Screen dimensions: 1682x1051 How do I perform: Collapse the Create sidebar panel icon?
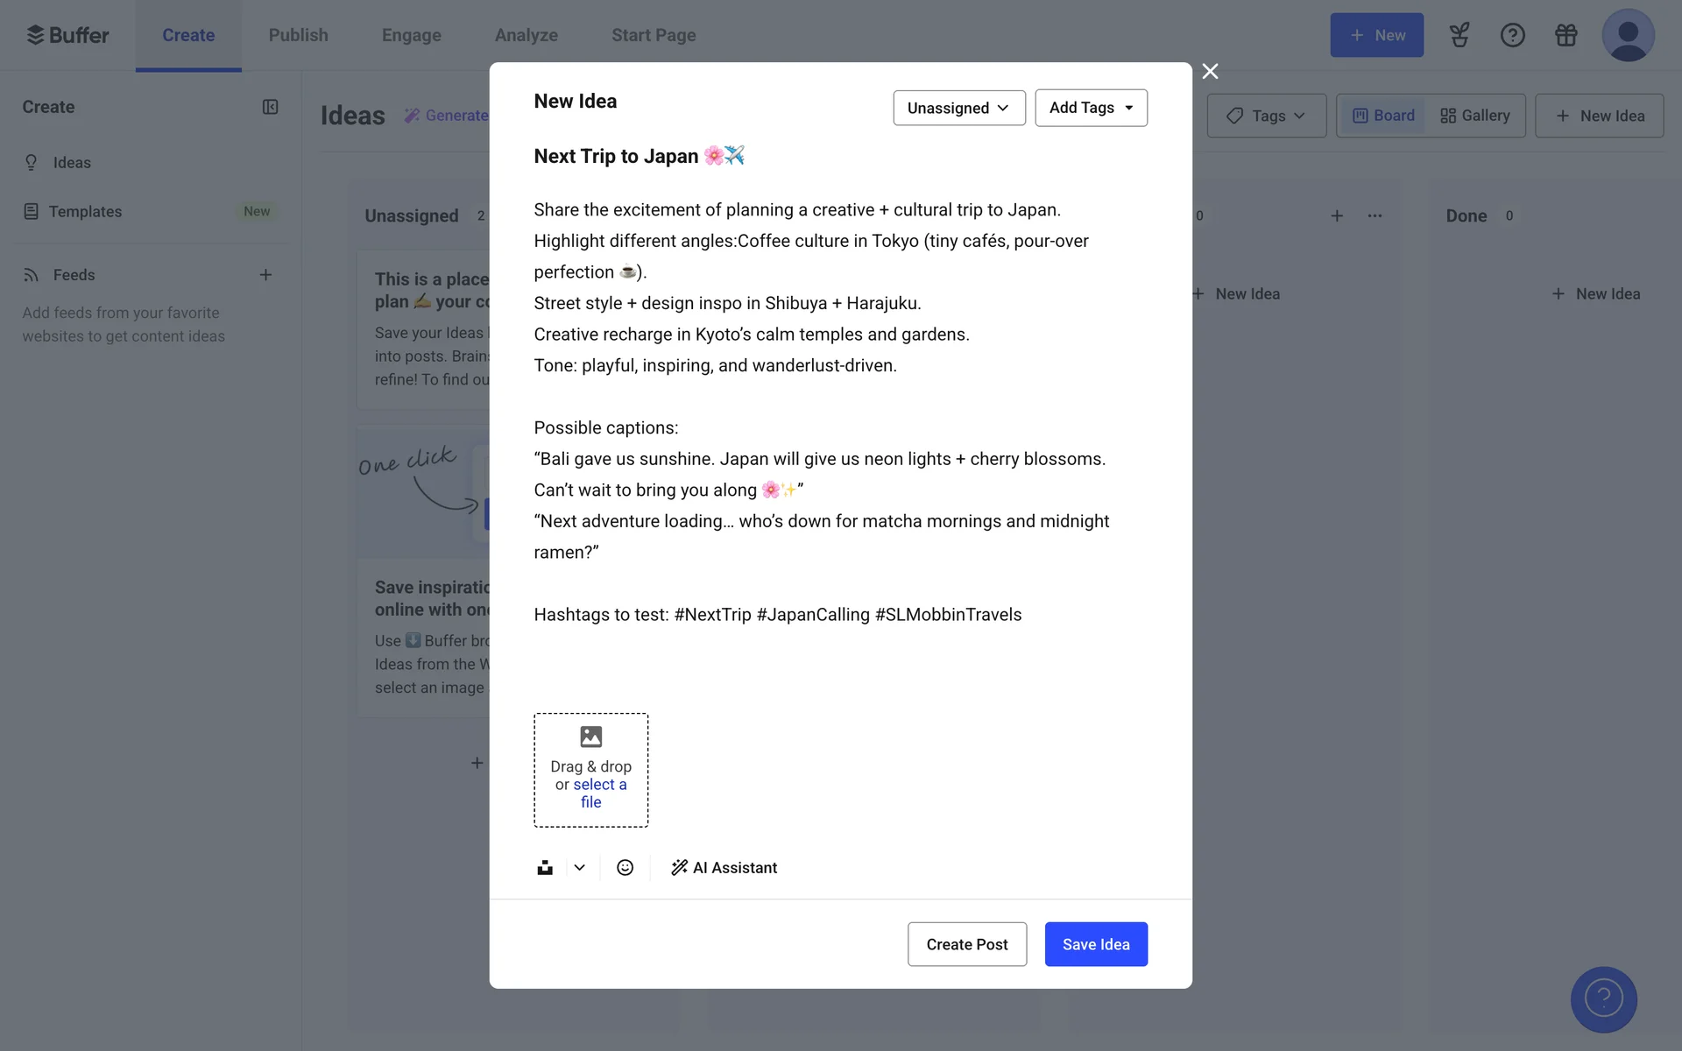pyautogui.click(x=270, y=107)
